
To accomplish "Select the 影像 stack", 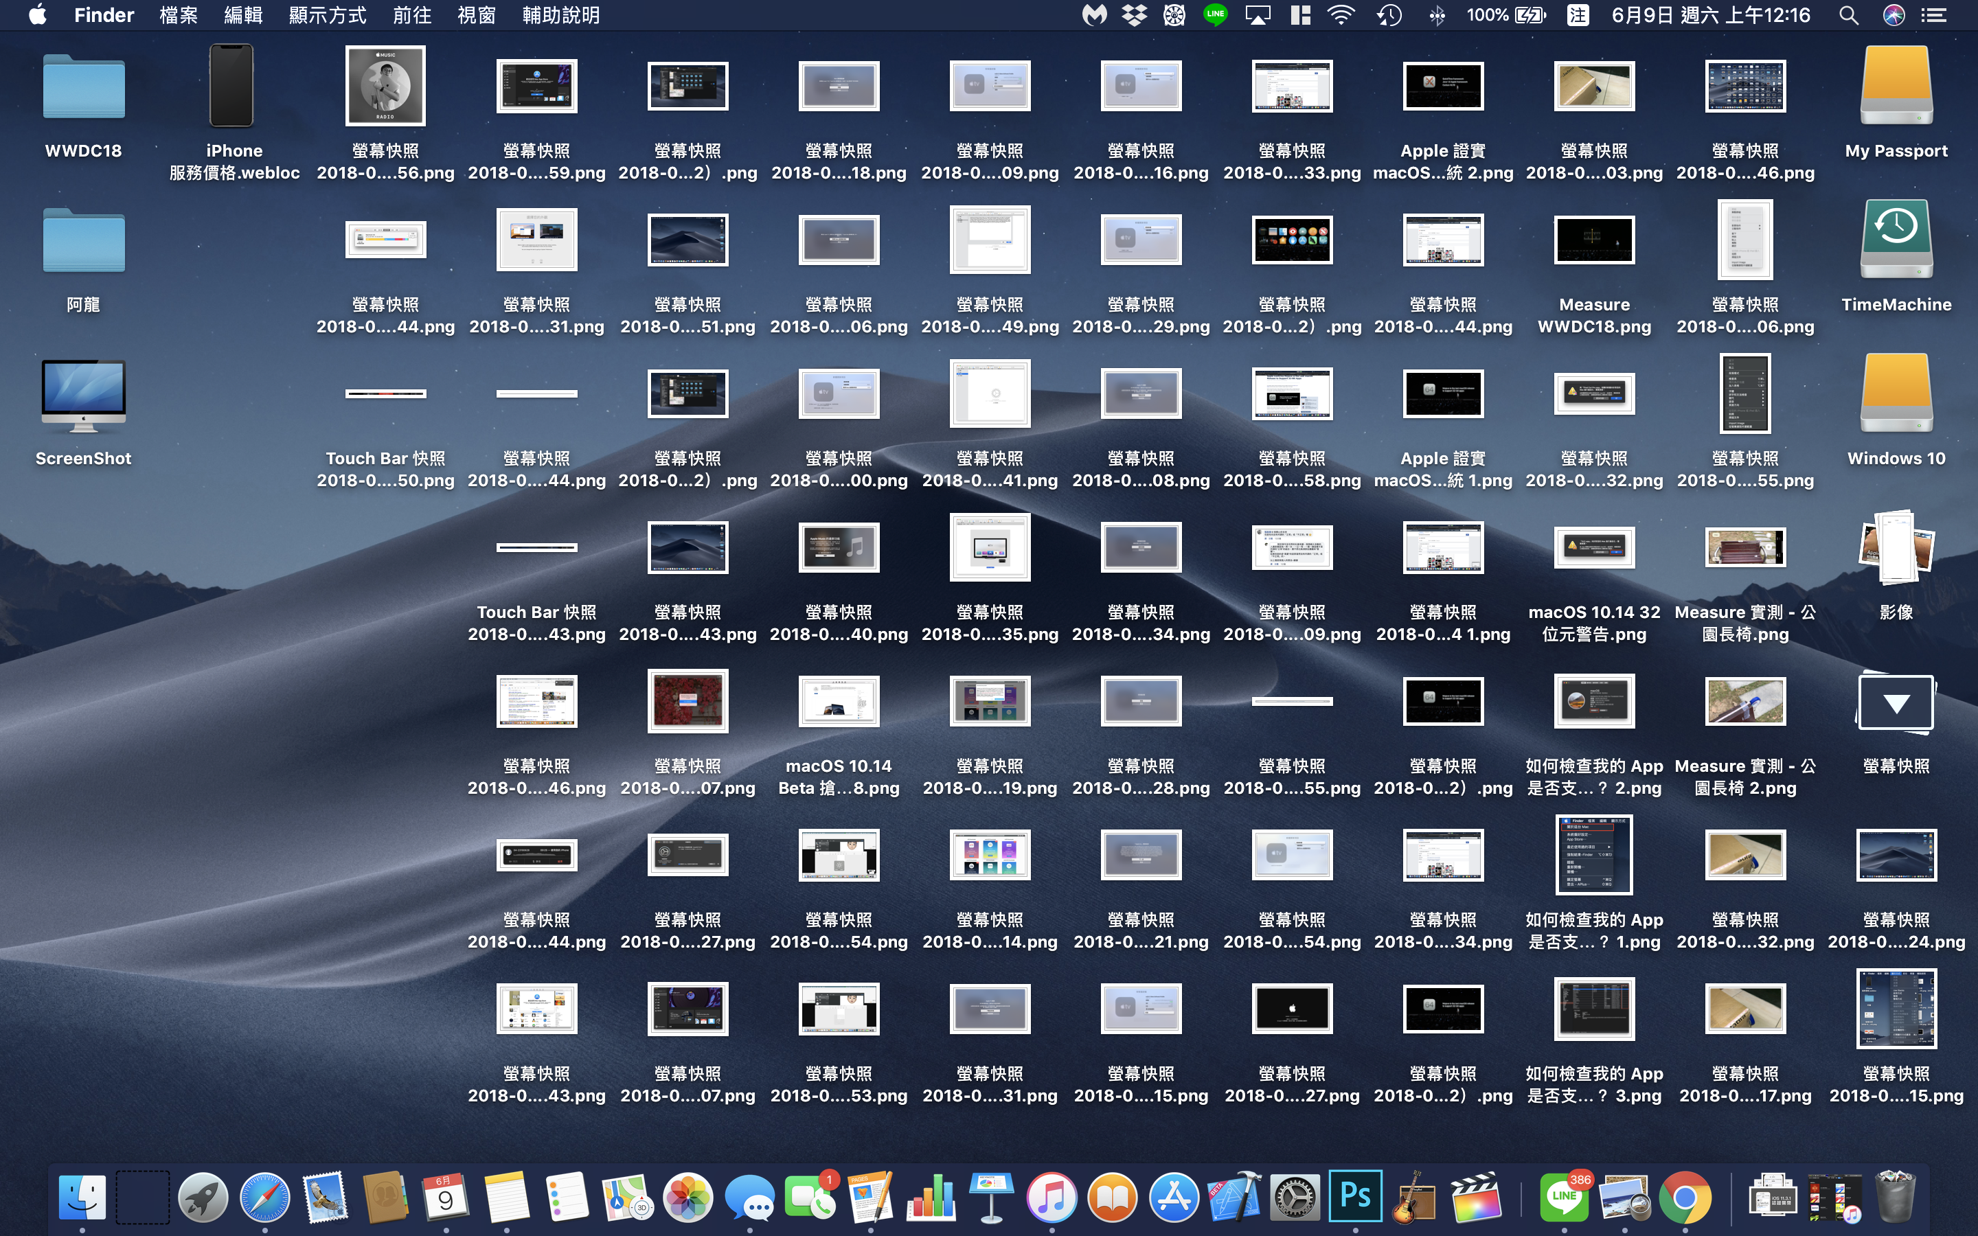I will click(x=1896, y=547).
